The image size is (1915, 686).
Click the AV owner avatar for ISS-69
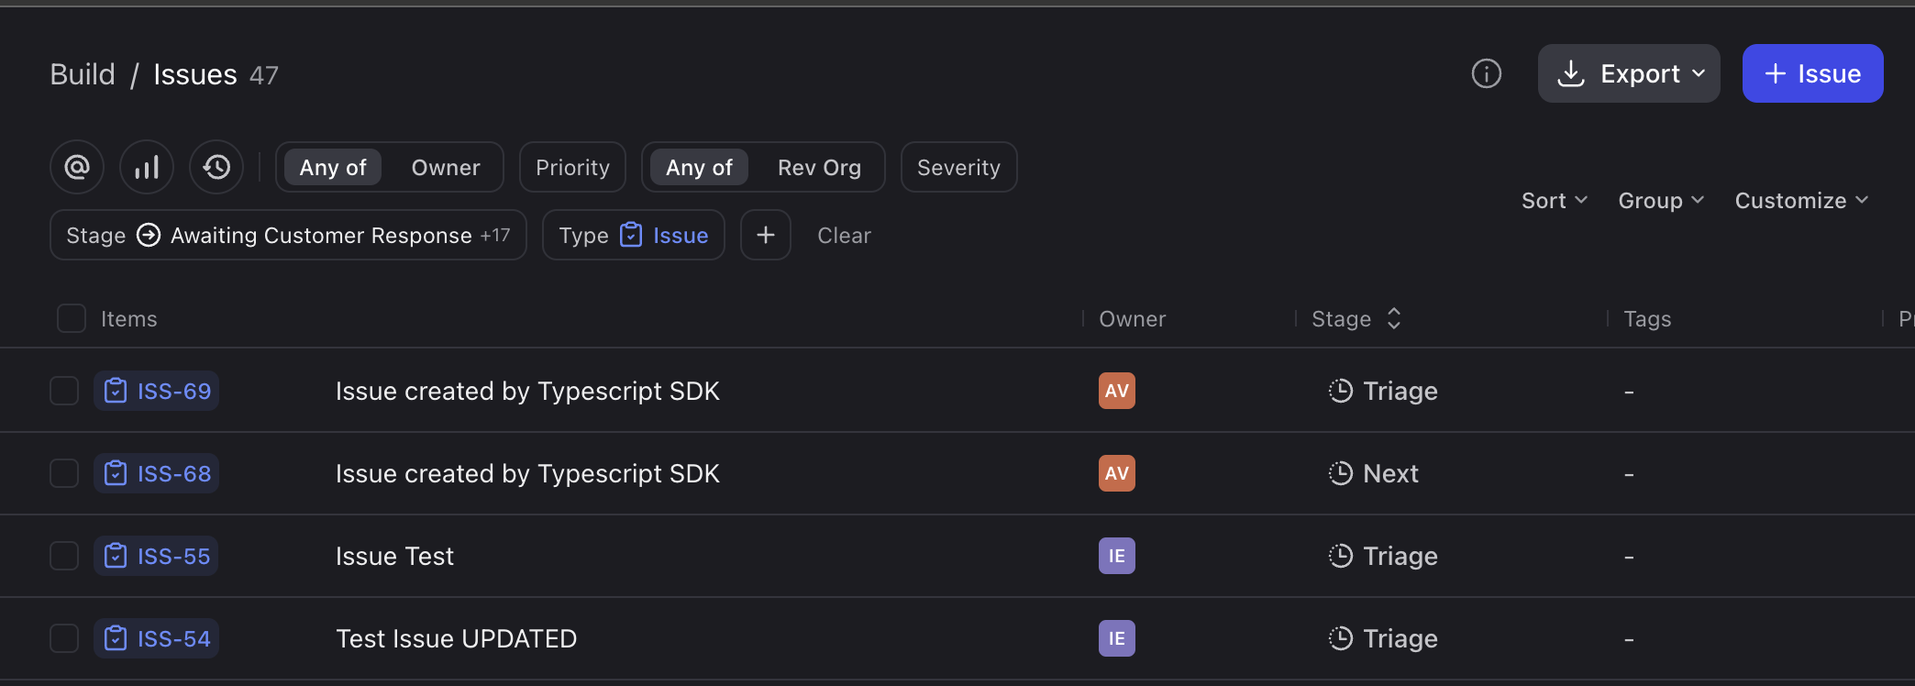(x=1116, y=391)
